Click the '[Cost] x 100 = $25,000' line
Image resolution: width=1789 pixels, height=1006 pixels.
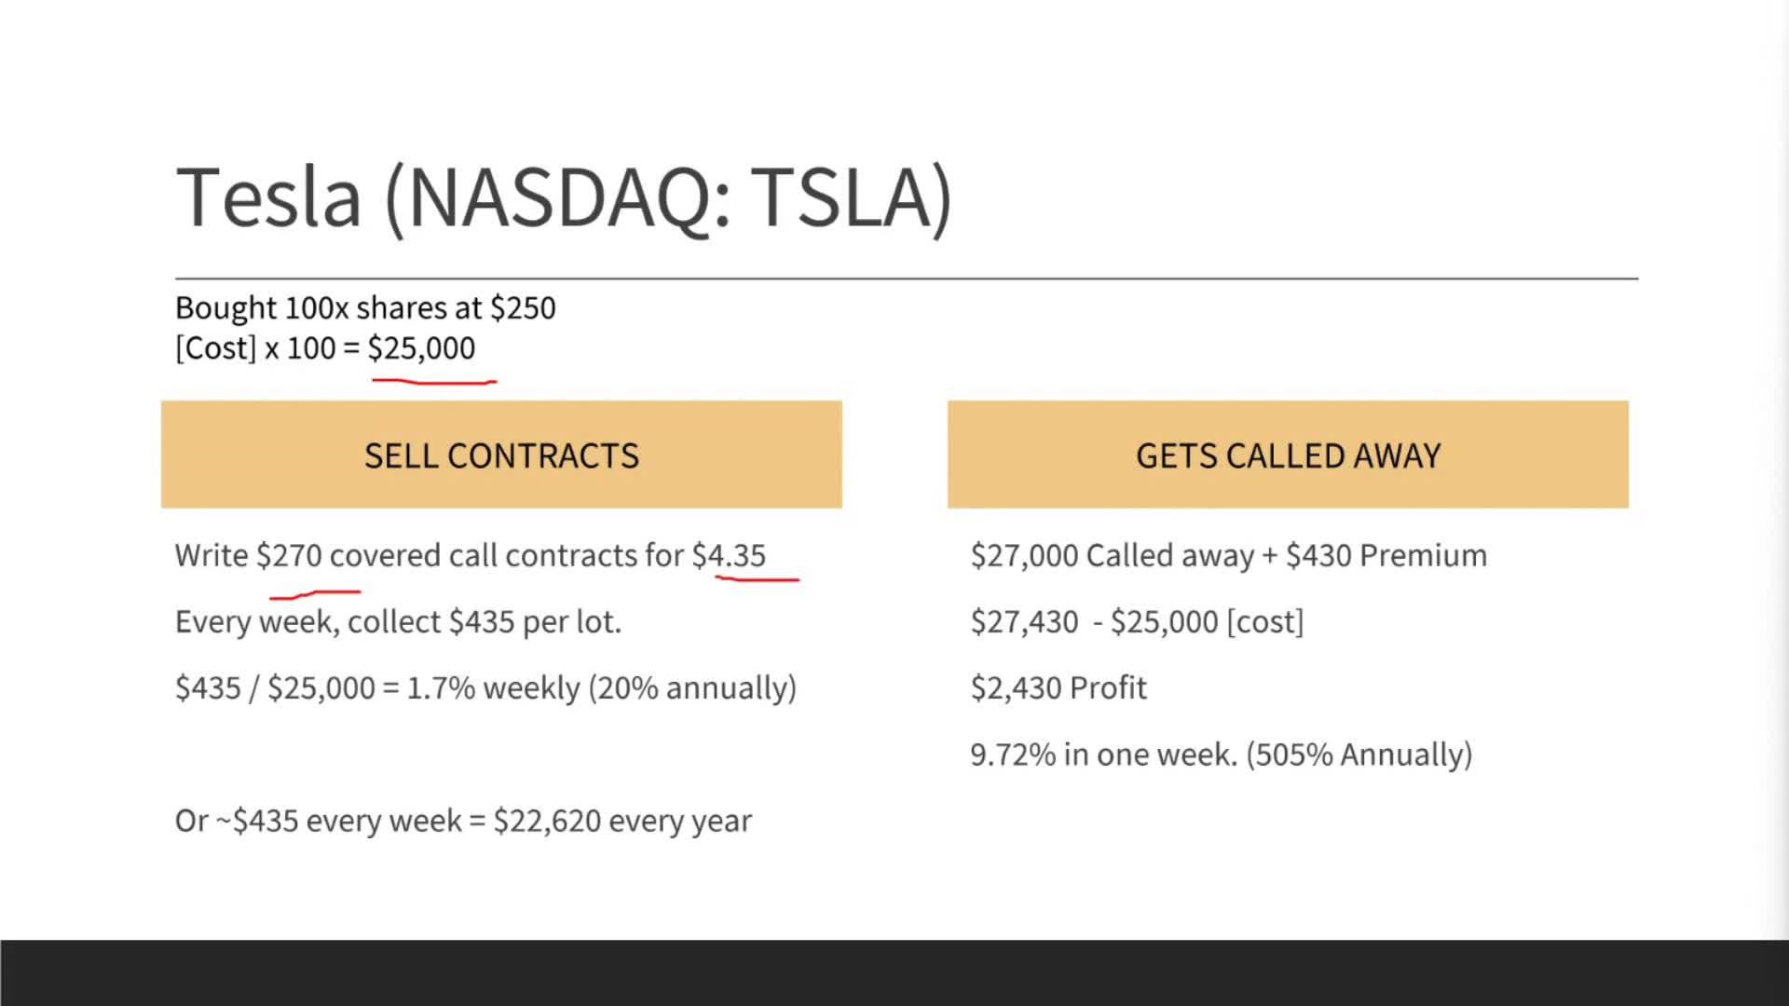324,348
